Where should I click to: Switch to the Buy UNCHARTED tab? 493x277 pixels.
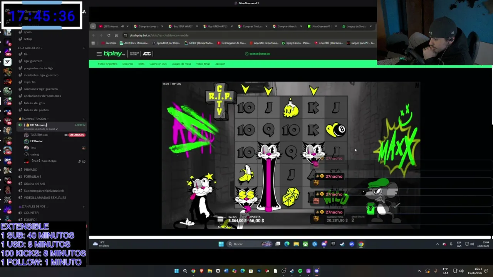coord(218,27)
